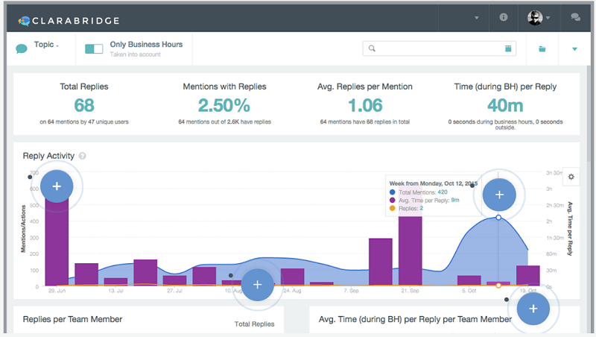This screenshot has height=337, width=596.
Task: Expand the teal dropdown arrow beside the folder
Action: pyautogui.click(x=574, y=49)
